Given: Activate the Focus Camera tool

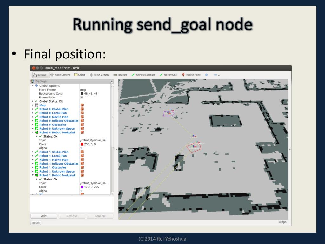Looking at the screenshot, I should pyautogui.click(x=99, y=75).
